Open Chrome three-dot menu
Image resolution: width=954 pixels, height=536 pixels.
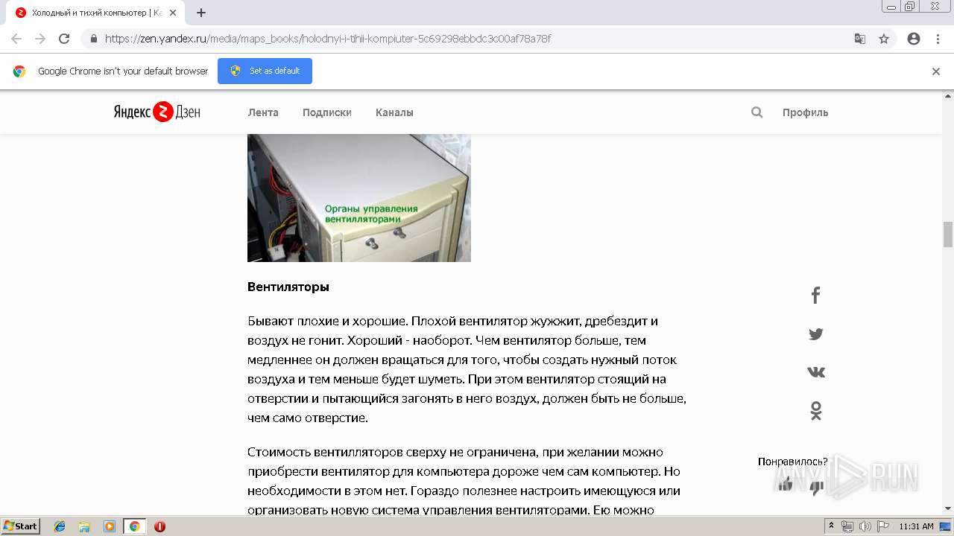click(x=938, y=39)
